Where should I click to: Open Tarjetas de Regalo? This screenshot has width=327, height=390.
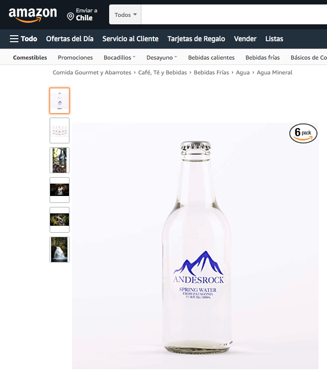(x=196, y=39)
